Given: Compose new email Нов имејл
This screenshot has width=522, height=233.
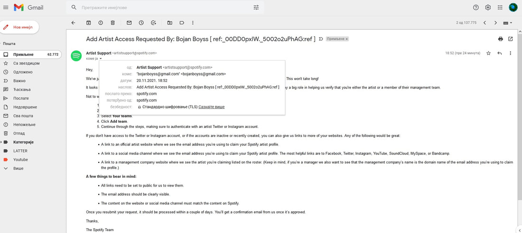Looking at the screenshot, I should coord(19,27).
